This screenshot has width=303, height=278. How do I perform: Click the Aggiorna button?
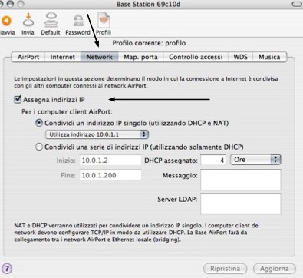coord(275,269)
